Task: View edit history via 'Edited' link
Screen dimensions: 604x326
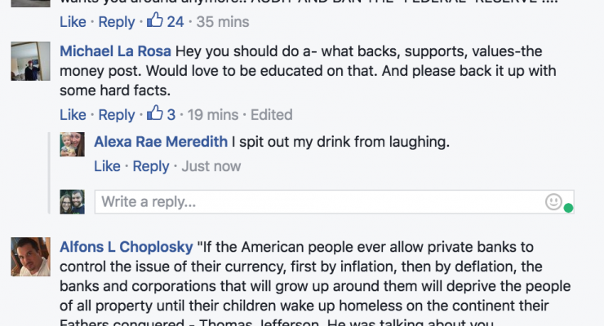Action: tap(271, 115)
